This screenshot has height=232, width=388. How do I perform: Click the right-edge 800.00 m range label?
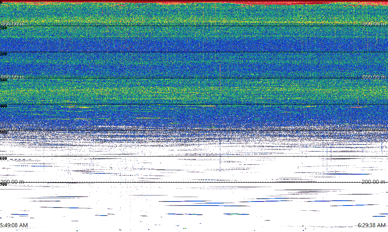click(x=374, y=24)
